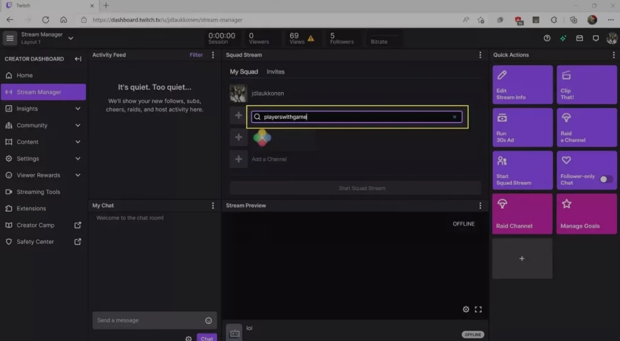Open the whispers chat bubble icon
Viewport: 620px width, 341px height.
pyautogui.click(x=596, y=38)
